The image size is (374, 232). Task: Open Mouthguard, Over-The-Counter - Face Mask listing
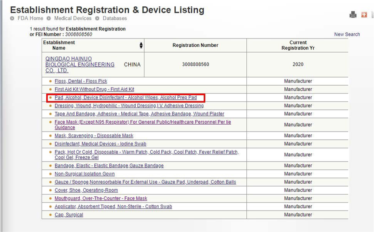point(101,198)
